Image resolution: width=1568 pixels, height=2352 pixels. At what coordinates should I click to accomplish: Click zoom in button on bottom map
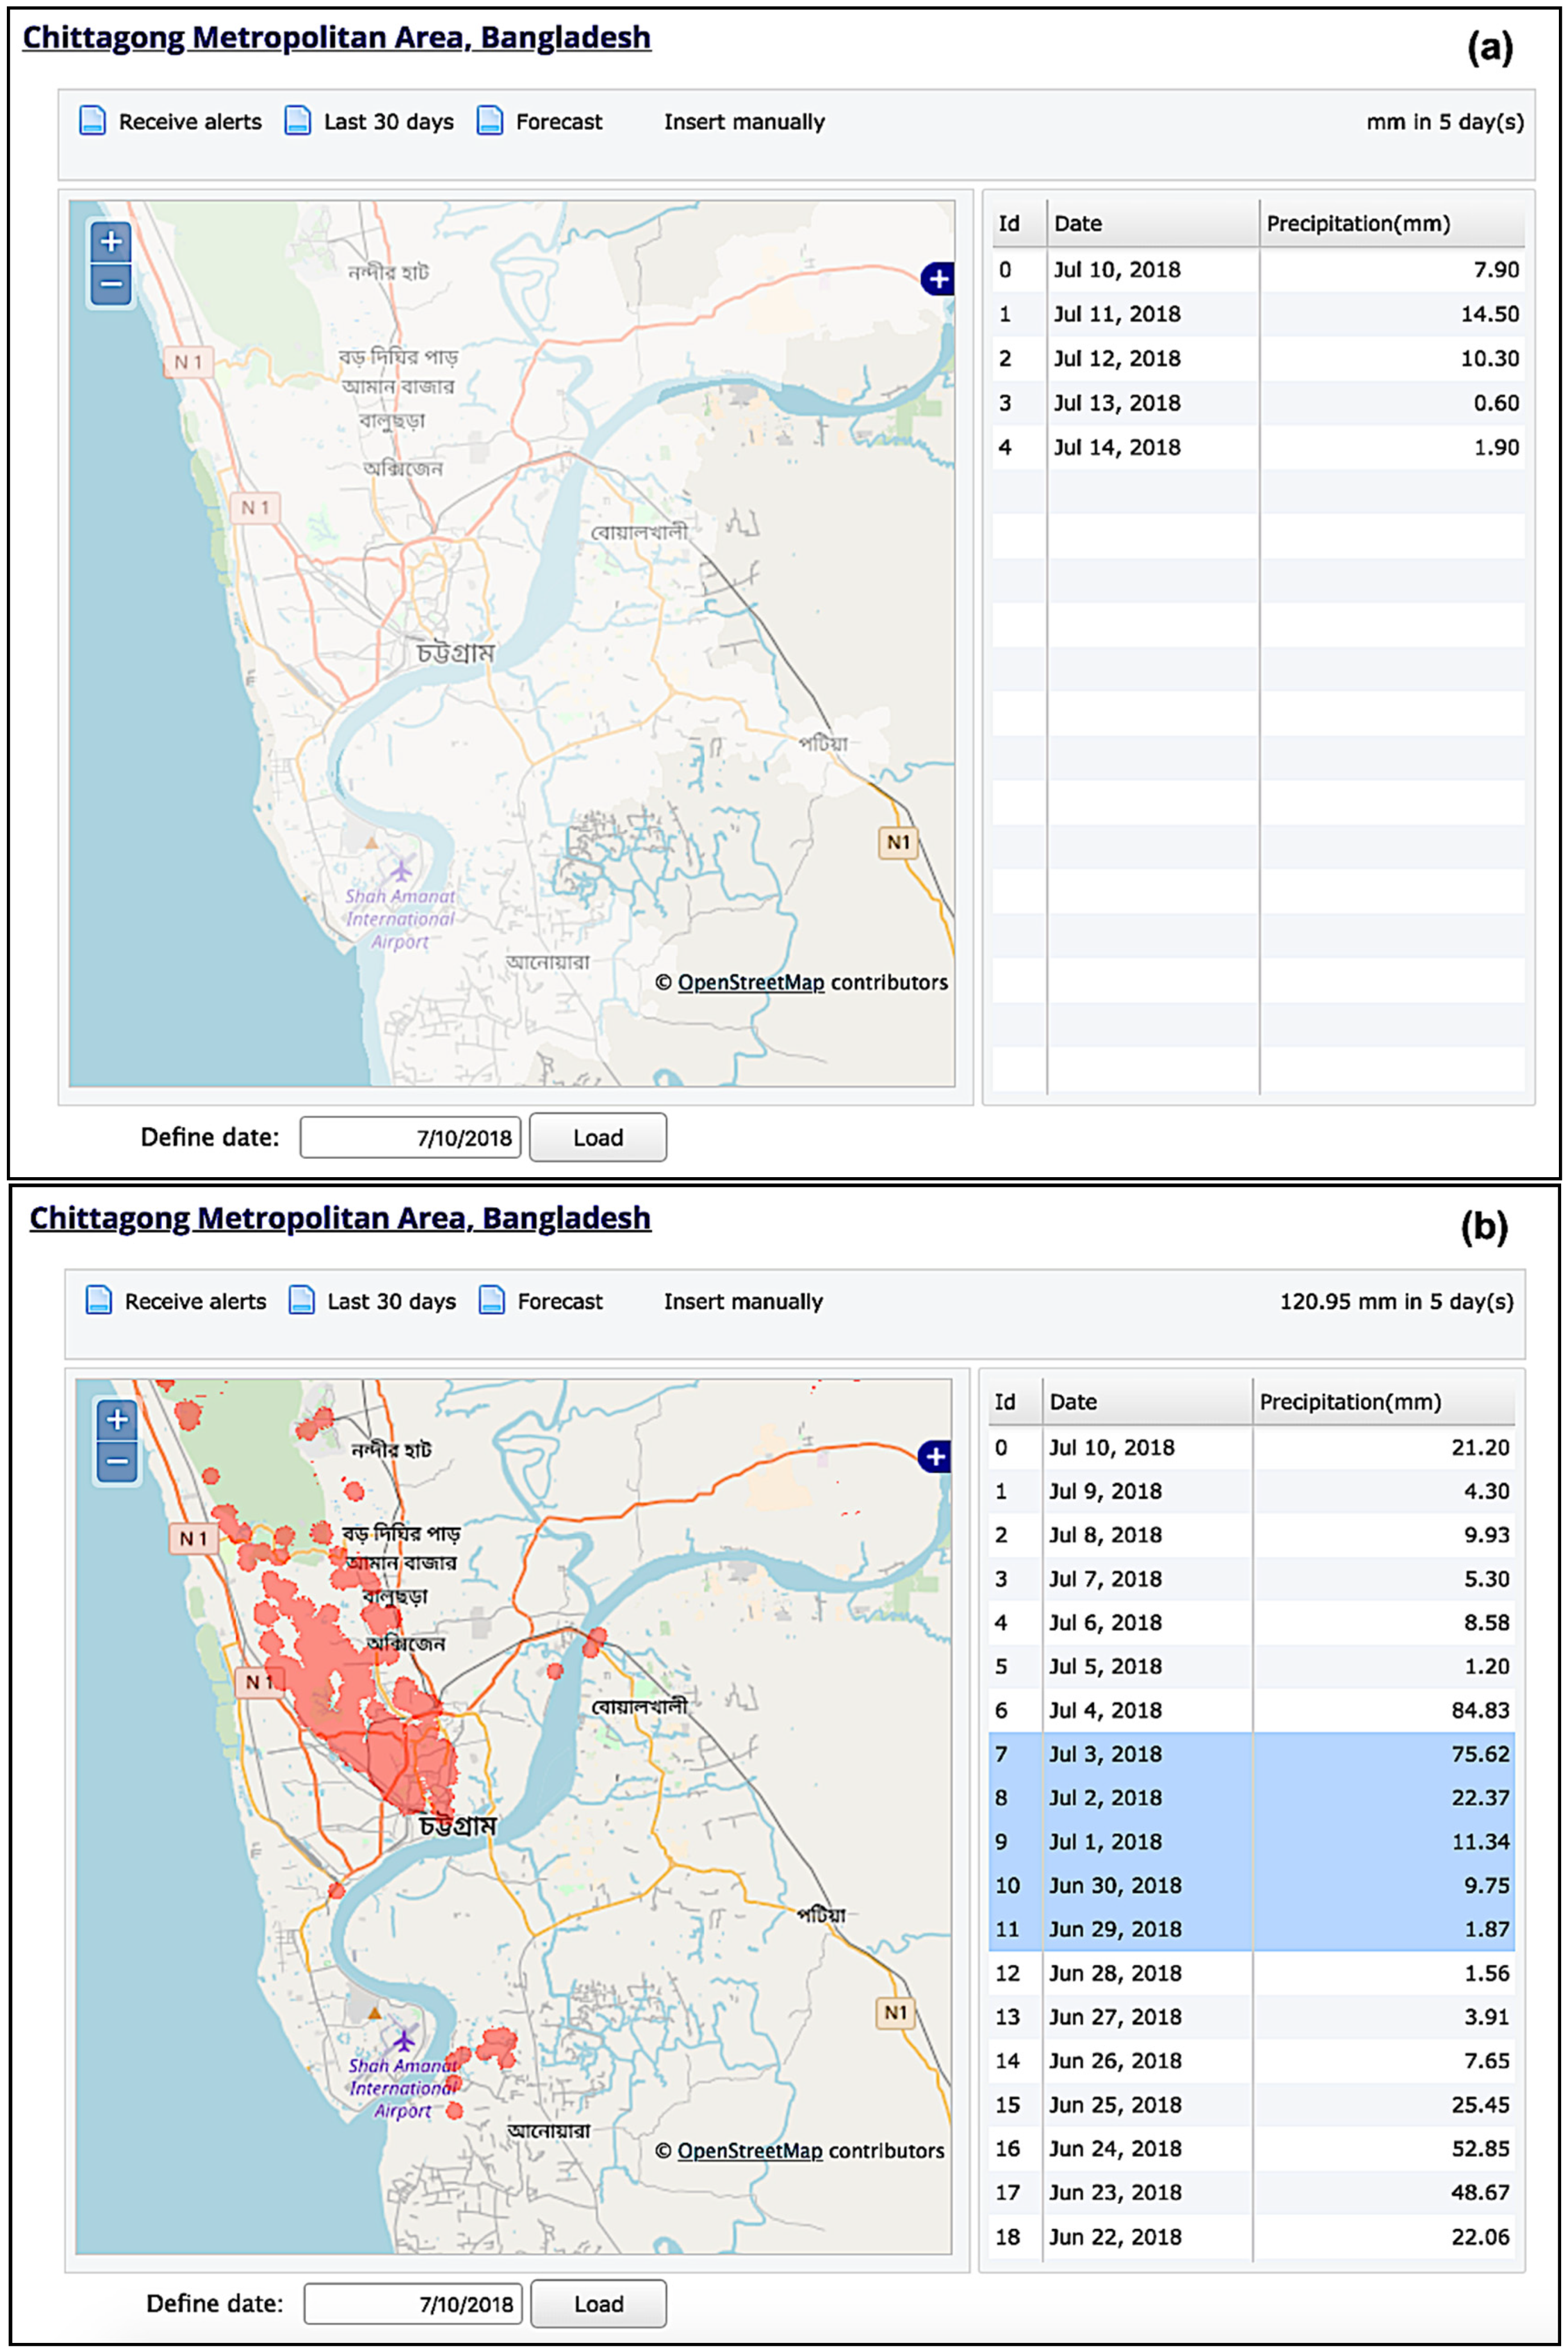(x=117, y=1419)
